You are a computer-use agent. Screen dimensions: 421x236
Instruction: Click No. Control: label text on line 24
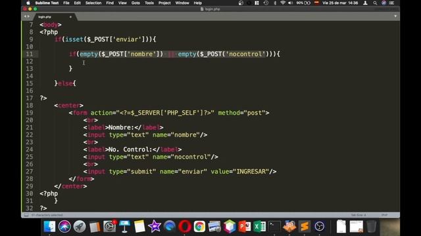(x=130, y=149)
